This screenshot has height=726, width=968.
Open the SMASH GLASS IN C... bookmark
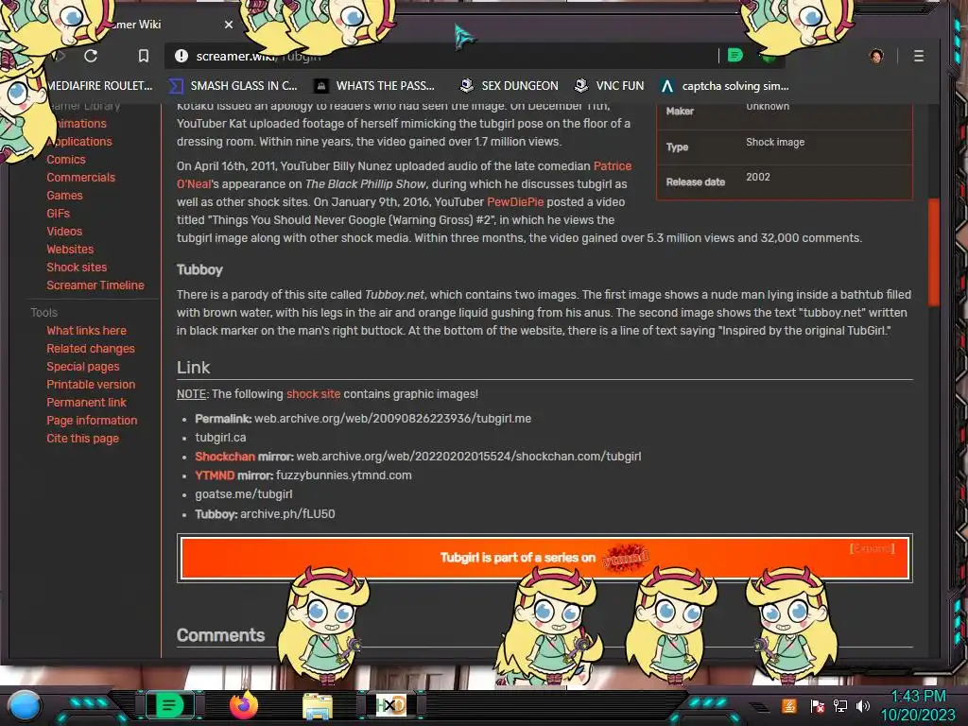[233, 86]
